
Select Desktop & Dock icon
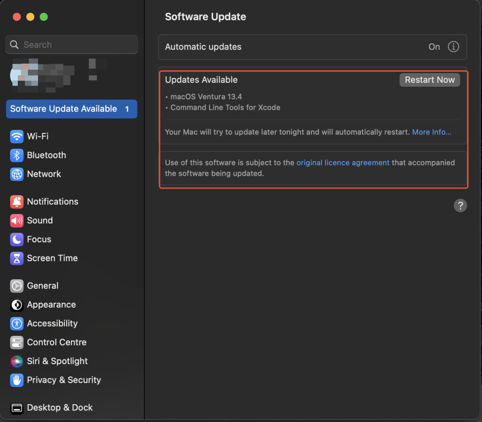[16, 408]
